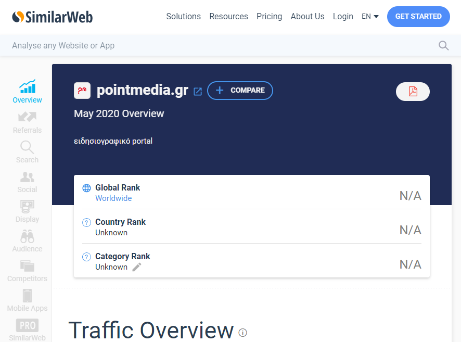Click the Traffic Overview heading
Viewport: 461px width, 342px height.
click(x=151, y=330)
